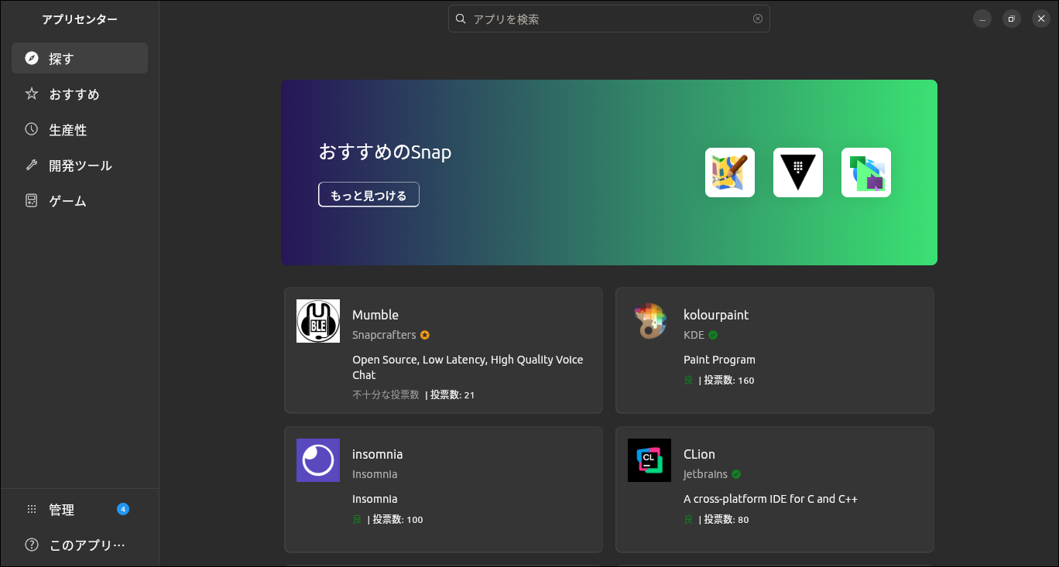The width and height of the screenshot is (1059, 567).
Task: Focus the アプリを検索 search field
Action: [609, 19]
